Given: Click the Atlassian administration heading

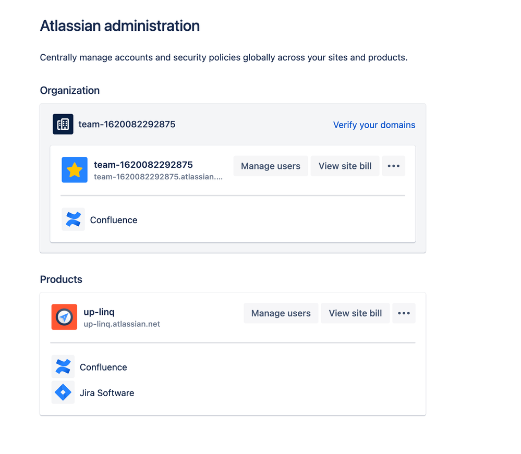Looking at the screenshot, I should point(120,26).
